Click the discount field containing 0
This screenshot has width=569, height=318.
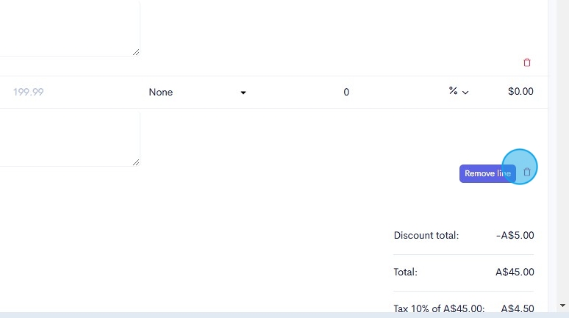click(346, 93)
